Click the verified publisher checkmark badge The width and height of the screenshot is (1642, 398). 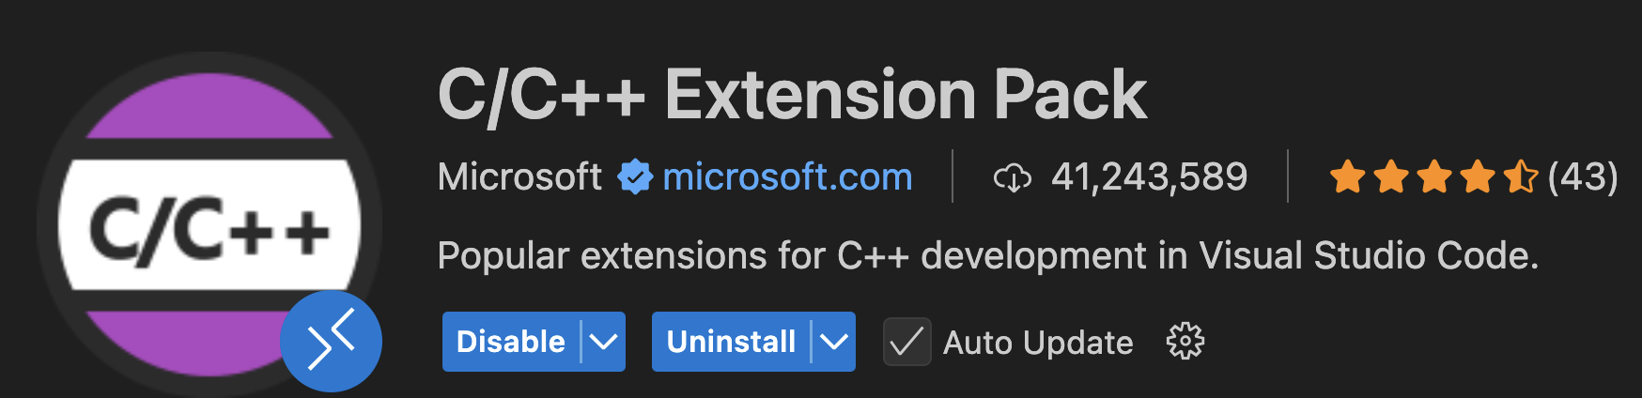point(635,176)
